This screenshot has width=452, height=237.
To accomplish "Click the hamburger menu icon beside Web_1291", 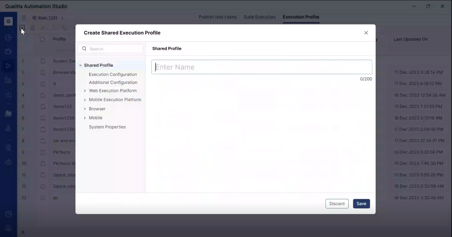I will 24,18.
